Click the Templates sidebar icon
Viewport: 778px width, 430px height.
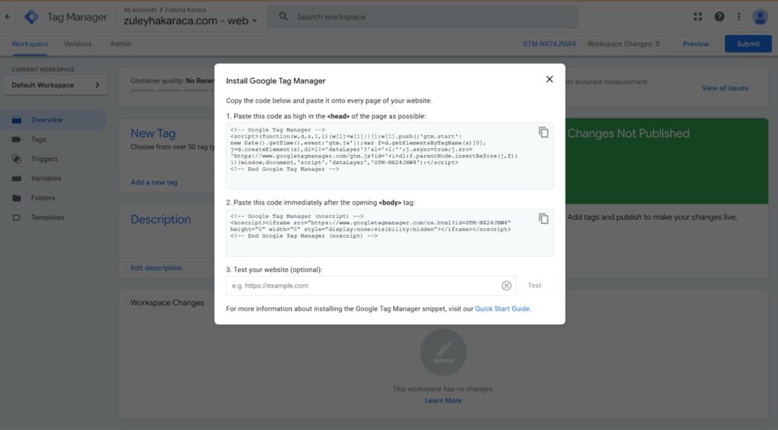pyautogui.click(x=17, y=217)
